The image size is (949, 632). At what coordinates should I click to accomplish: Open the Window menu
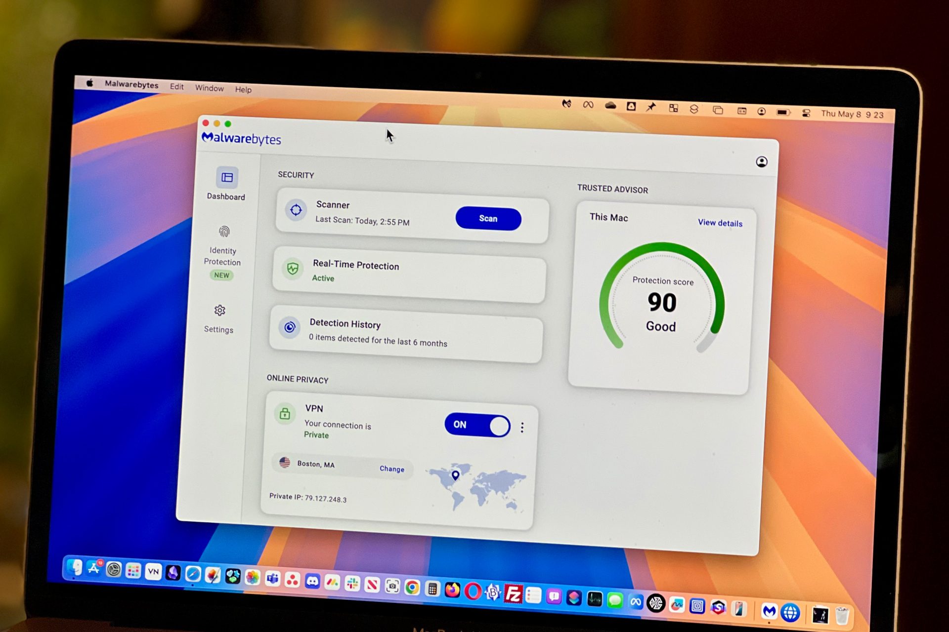[209, 88]
